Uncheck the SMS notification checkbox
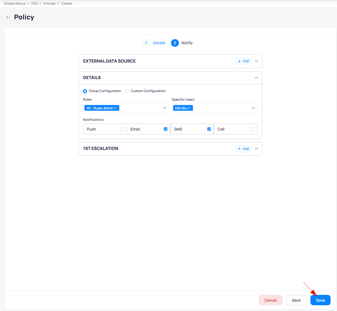337x311 pixels. point(209,129)
